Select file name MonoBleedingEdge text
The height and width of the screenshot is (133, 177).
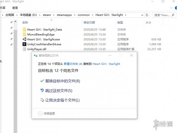[41, 34]
